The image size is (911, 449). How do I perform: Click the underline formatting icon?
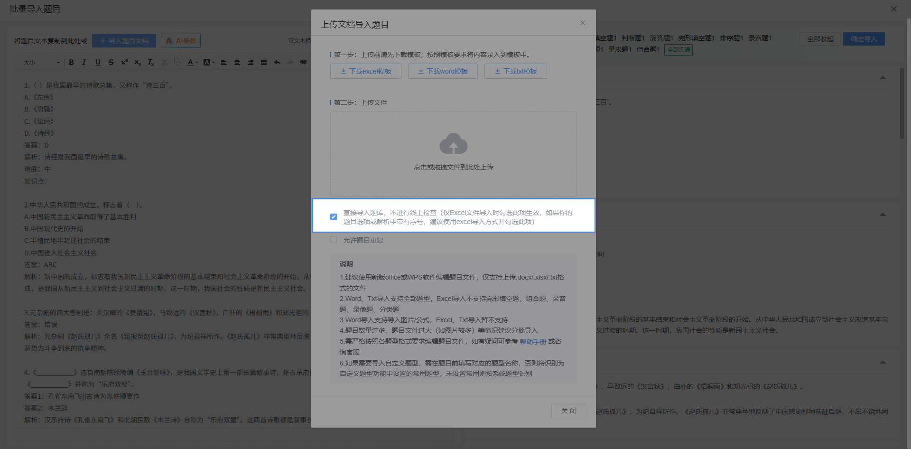[x=98, y=62]
